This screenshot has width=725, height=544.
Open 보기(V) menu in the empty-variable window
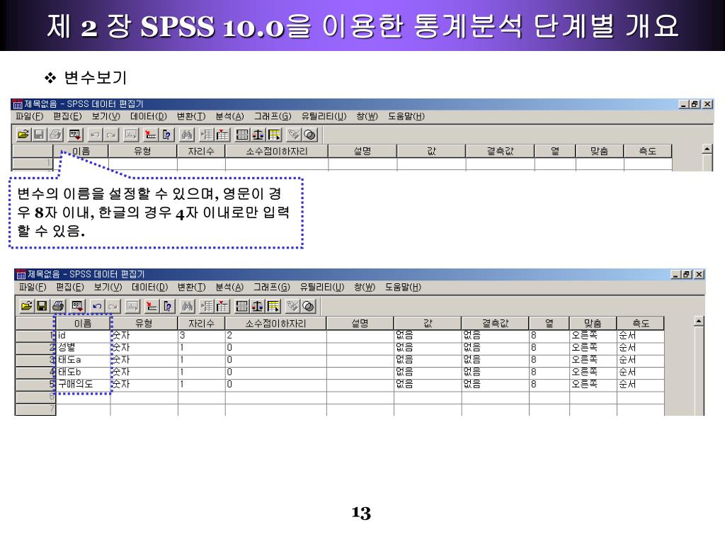(x=105, y=116)
